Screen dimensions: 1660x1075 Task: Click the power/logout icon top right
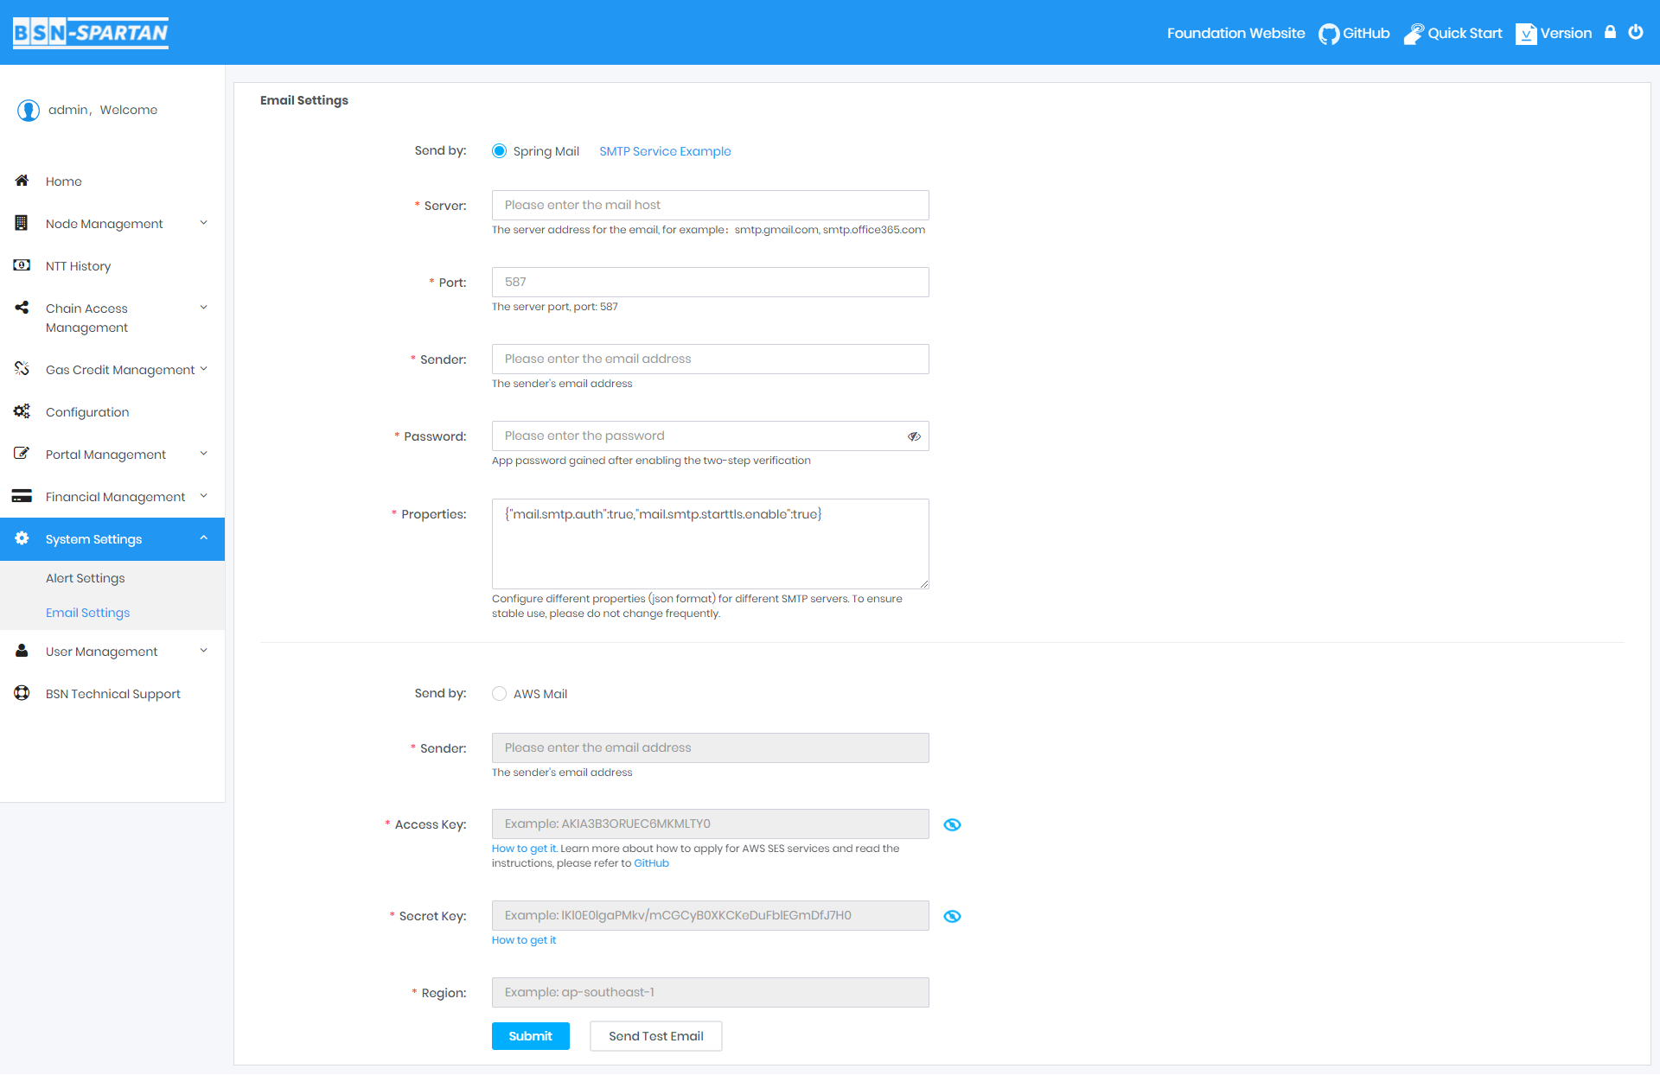[1636, 33]
